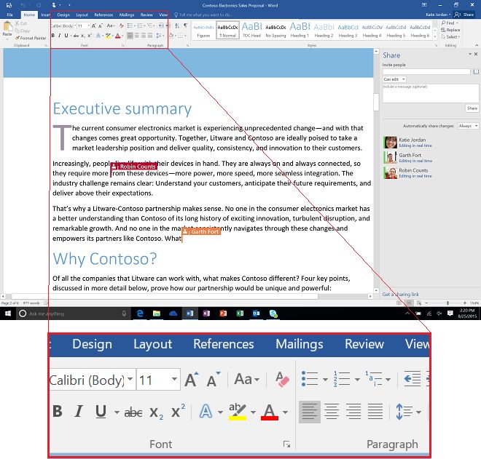
Task: Click the Shading paint bucket icon
Action: pyautogui.click(x=171, y=36)
